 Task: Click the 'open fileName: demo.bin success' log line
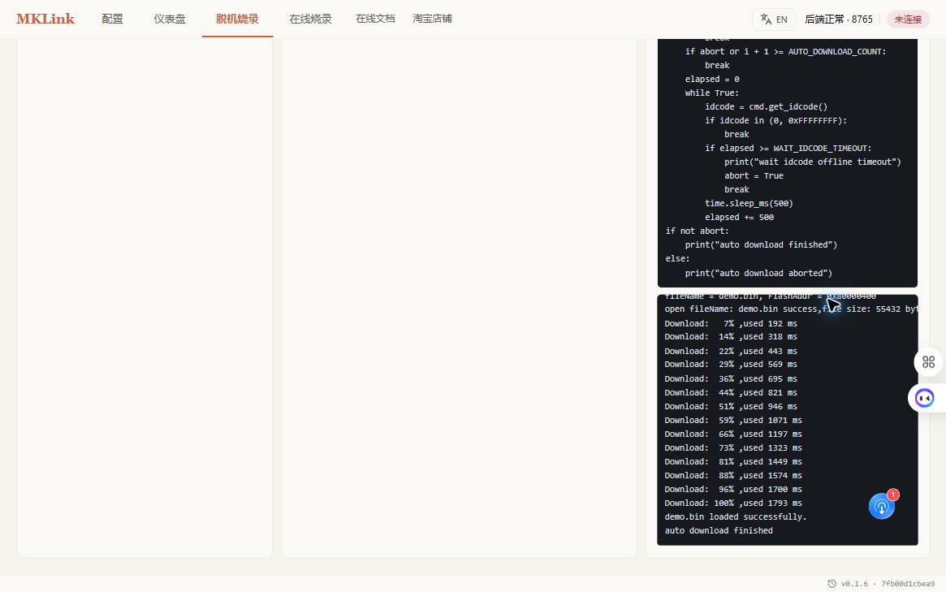(x=791, y=309)
